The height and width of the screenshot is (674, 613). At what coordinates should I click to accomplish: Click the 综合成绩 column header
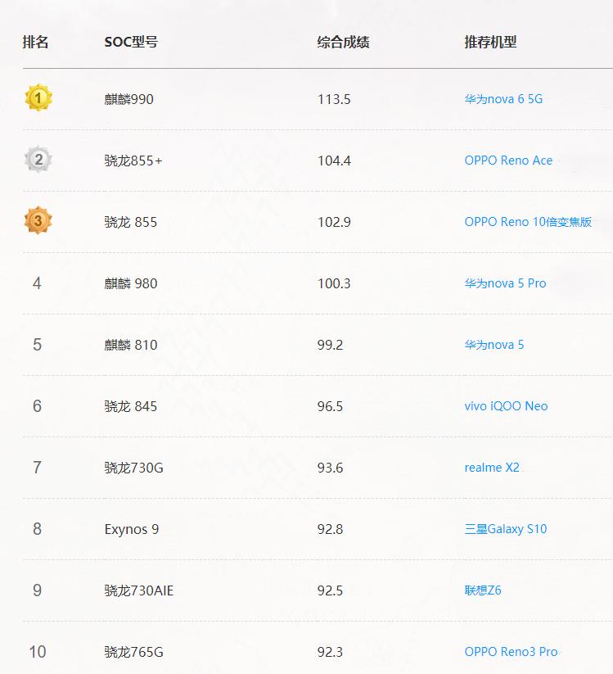click(x=343, y=42)
